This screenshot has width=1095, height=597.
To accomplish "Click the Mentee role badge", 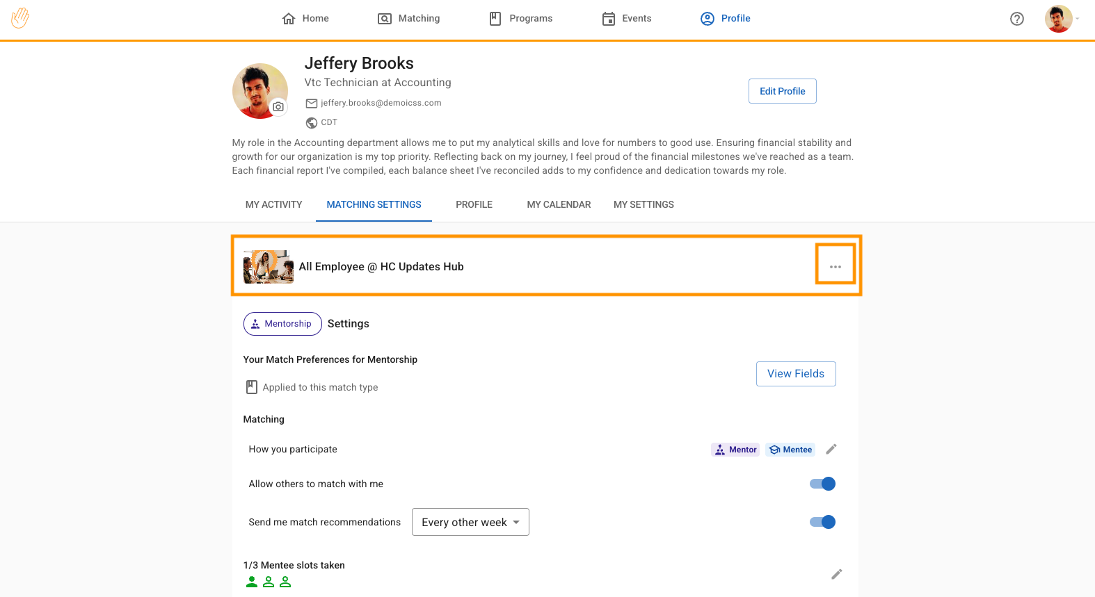I will pyautogui.click(x=790, y=450).
